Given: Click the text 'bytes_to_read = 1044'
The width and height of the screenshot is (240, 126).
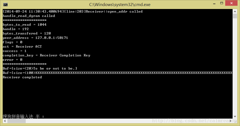Looking at the screenshot, I should click(24, 25).
